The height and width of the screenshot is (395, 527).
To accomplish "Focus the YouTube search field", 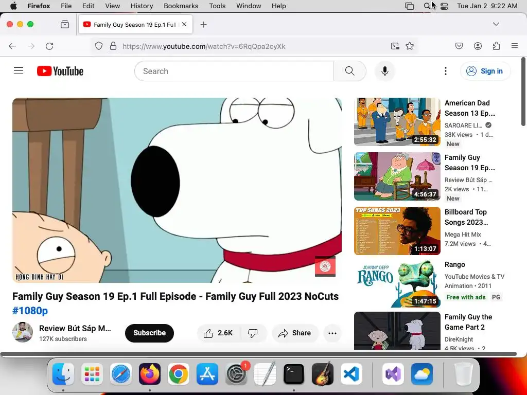I will 234,71.
